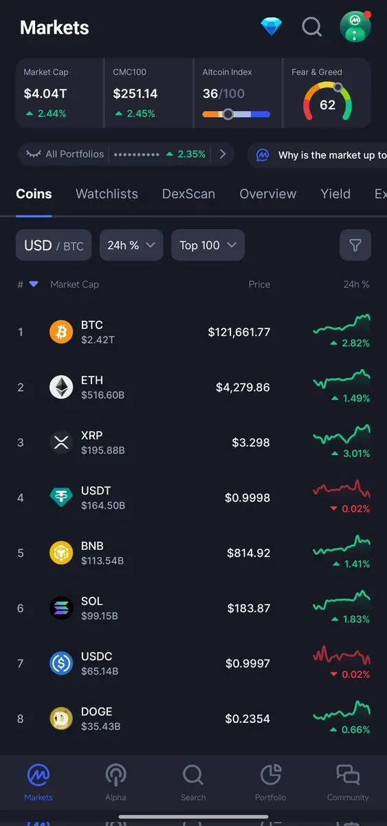Toggle portfolio balance visibility eye
The image size is (387, 826).
tap(33, 154)
